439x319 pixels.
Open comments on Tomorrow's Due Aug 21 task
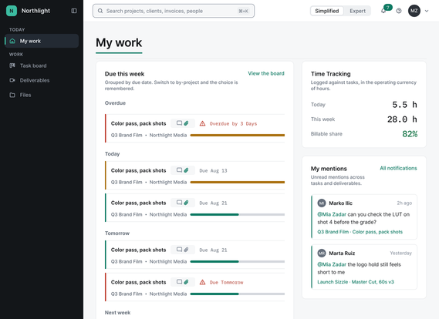179,250
